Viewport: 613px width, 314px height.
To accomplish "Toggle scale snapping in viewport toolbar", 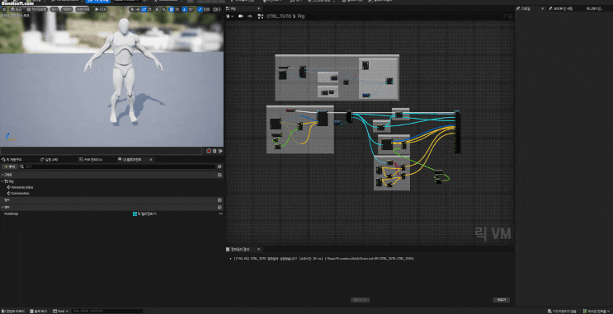I will 200,9.
